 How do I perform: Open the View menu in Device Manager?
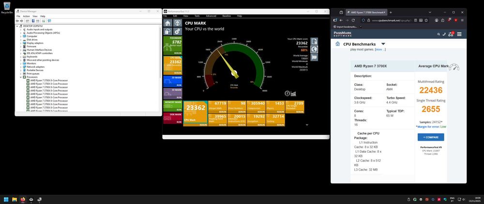click(x=35, y=16)
